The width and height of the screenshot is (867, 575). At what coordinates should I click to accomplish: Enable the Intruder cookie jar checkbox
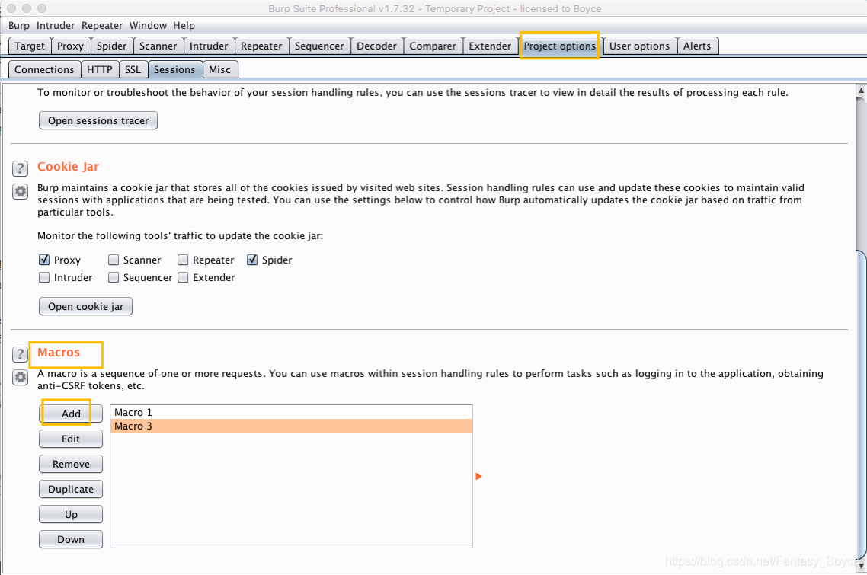pos(44,277)
